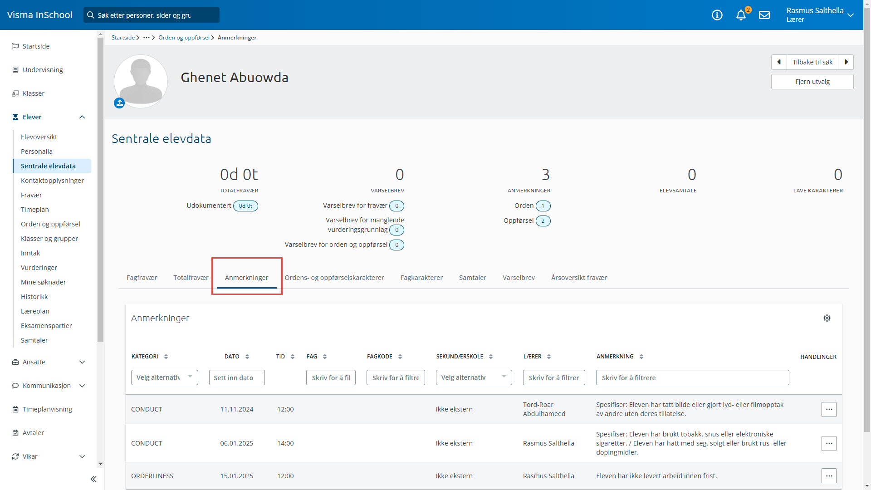Sort table by Kategori column
Viewport: 871px width, 490px height.
coord(166,357)
